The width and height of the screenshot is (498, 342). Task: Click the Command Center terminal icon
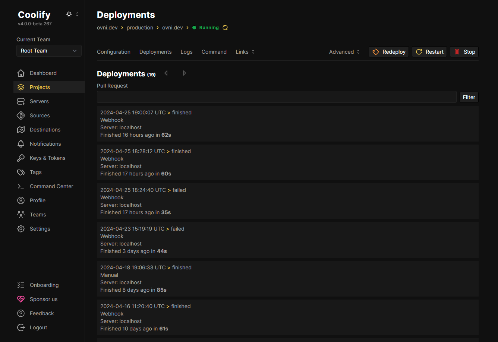[x=21, y=186]
